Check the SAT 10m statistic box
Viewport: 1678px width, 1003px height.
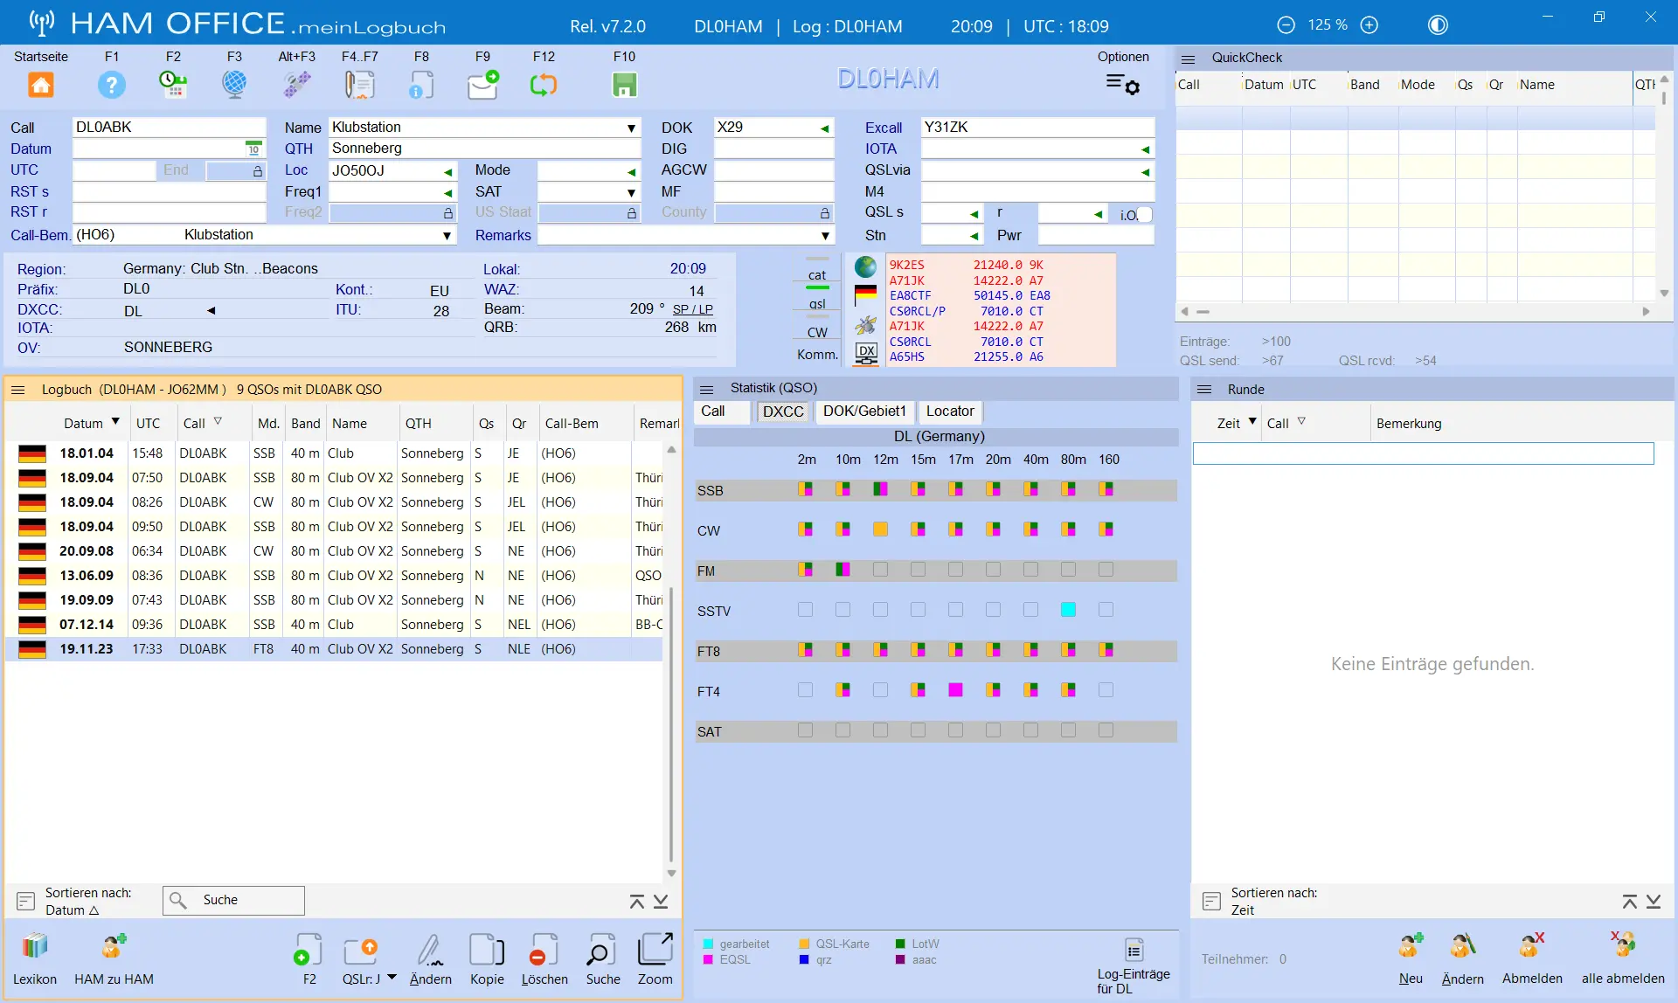(x=842, y=730)
